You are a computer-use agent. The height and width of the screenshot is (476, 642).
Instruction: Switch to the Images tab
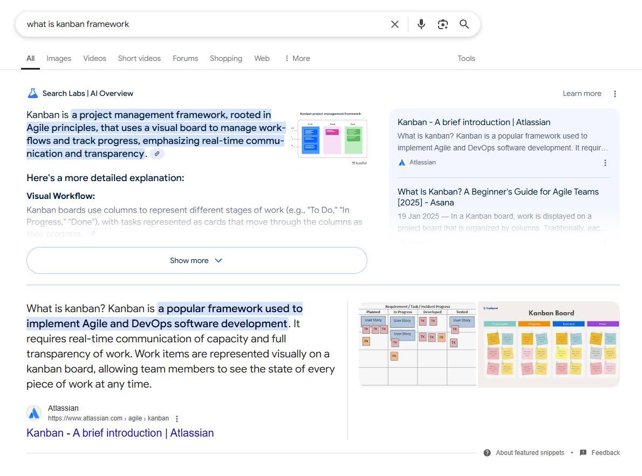tap(59, 59)
